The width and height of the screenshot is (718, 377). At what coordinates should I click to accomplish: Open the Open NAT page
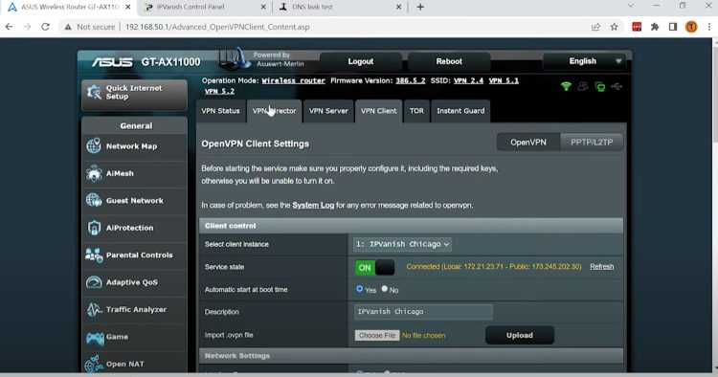(134, 364)
